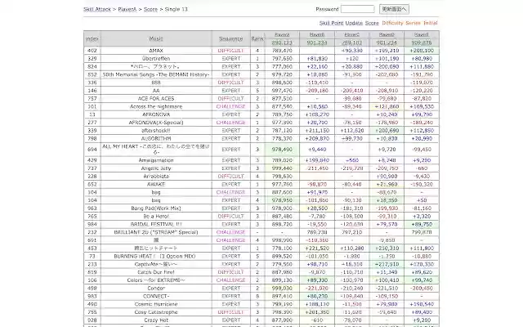This screenshot has width=523, height=327.
Task: Select the AWAKE song title
Action: click(x=156, y=185)
